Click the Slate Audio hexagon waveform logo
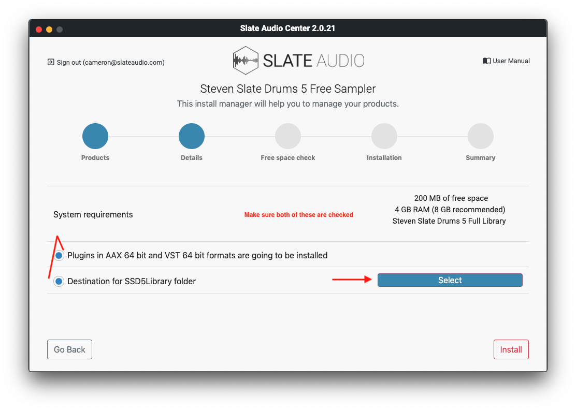The image size is (576, 410). pyautogui.click(x=245, y=61)
